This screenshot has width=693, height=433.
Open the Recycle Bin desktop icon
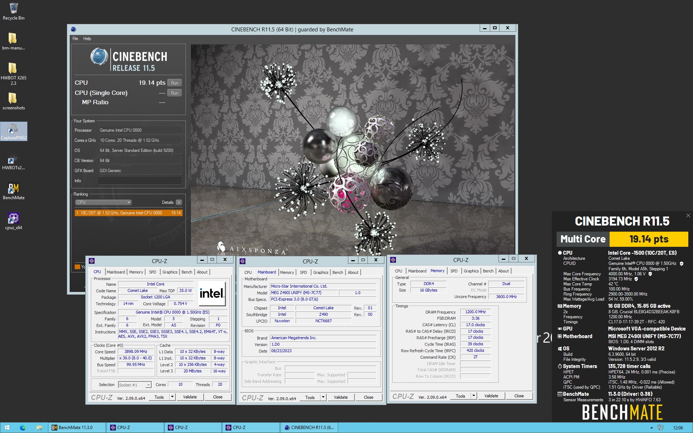coord(13,11)
